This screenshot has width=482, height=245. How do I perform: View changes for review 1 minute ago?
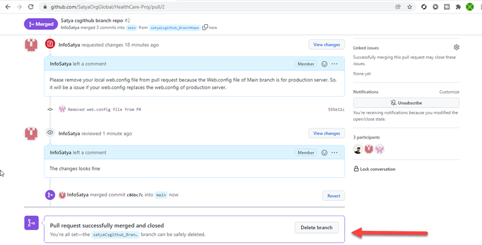[x=327, y=133]
